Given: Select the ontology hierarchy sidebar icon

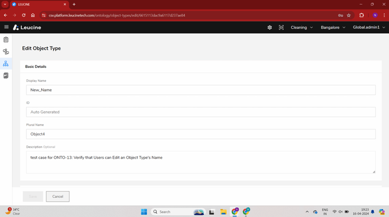Looking at the screenshot, I should 6,64.
